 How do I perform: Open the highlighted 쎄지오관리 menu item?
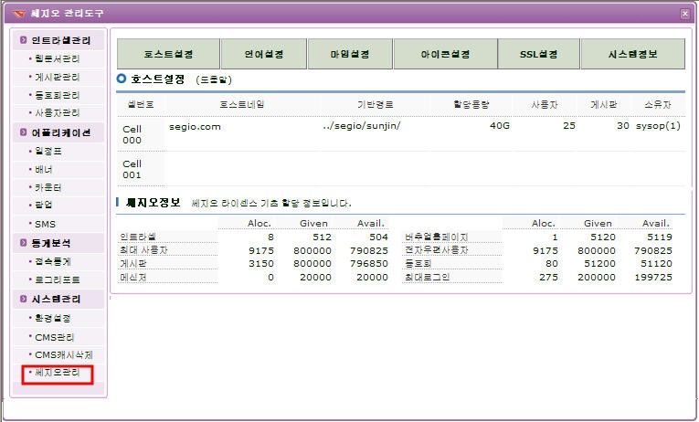pos(57,373)
